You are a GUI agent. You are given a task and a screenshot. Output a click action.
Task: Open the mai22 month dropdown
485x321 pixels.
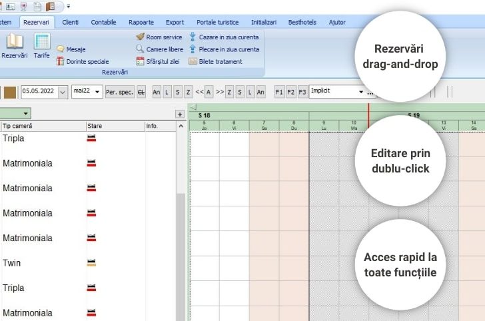97,92
